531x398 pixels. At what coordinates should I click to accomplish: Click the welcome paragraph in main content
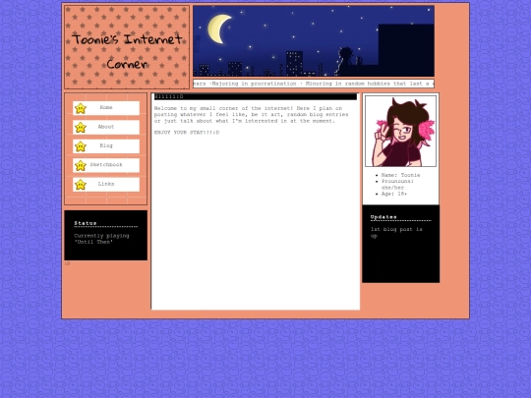(252, 115)
